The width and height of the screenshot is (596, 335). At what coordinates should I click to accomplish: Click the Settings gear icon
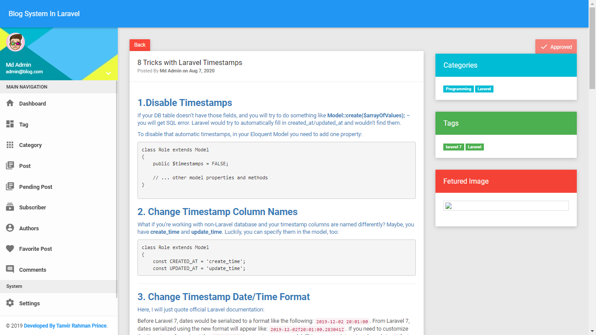10,303
